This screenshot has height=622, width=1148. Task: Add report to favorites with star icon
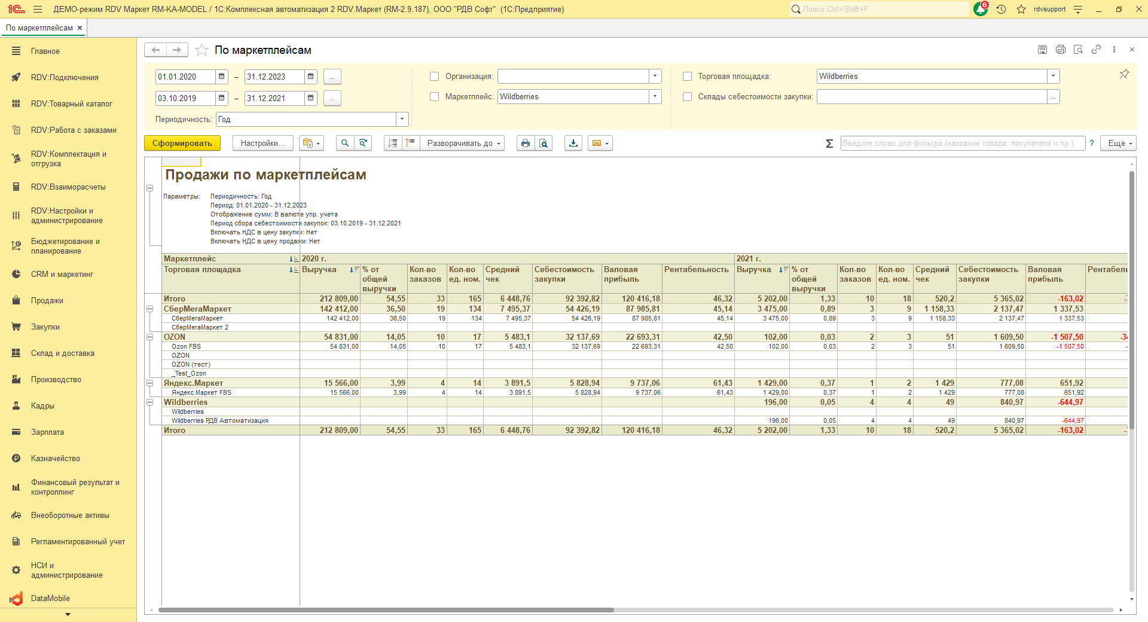pos(201,50)
